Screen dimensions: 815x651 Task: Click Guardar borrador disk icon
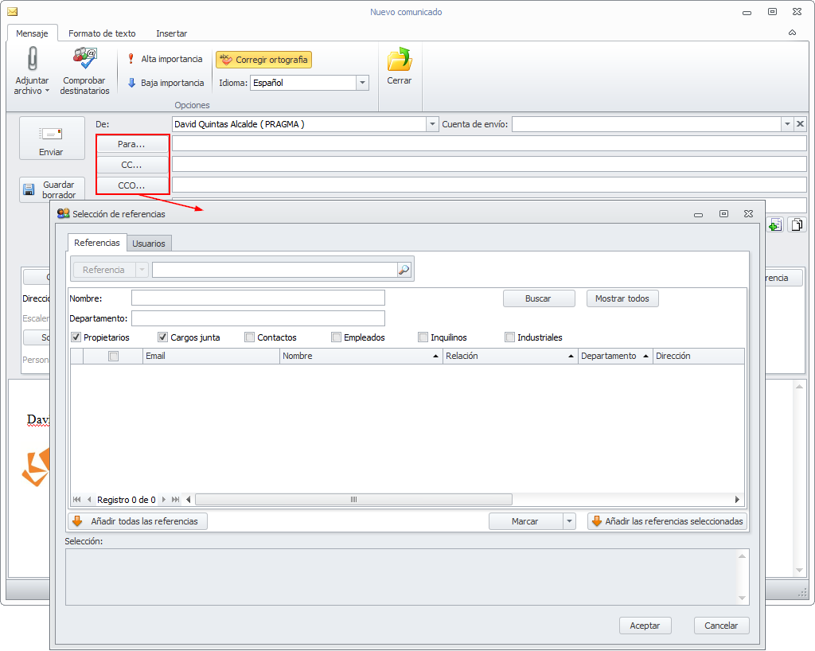[29, 189]
